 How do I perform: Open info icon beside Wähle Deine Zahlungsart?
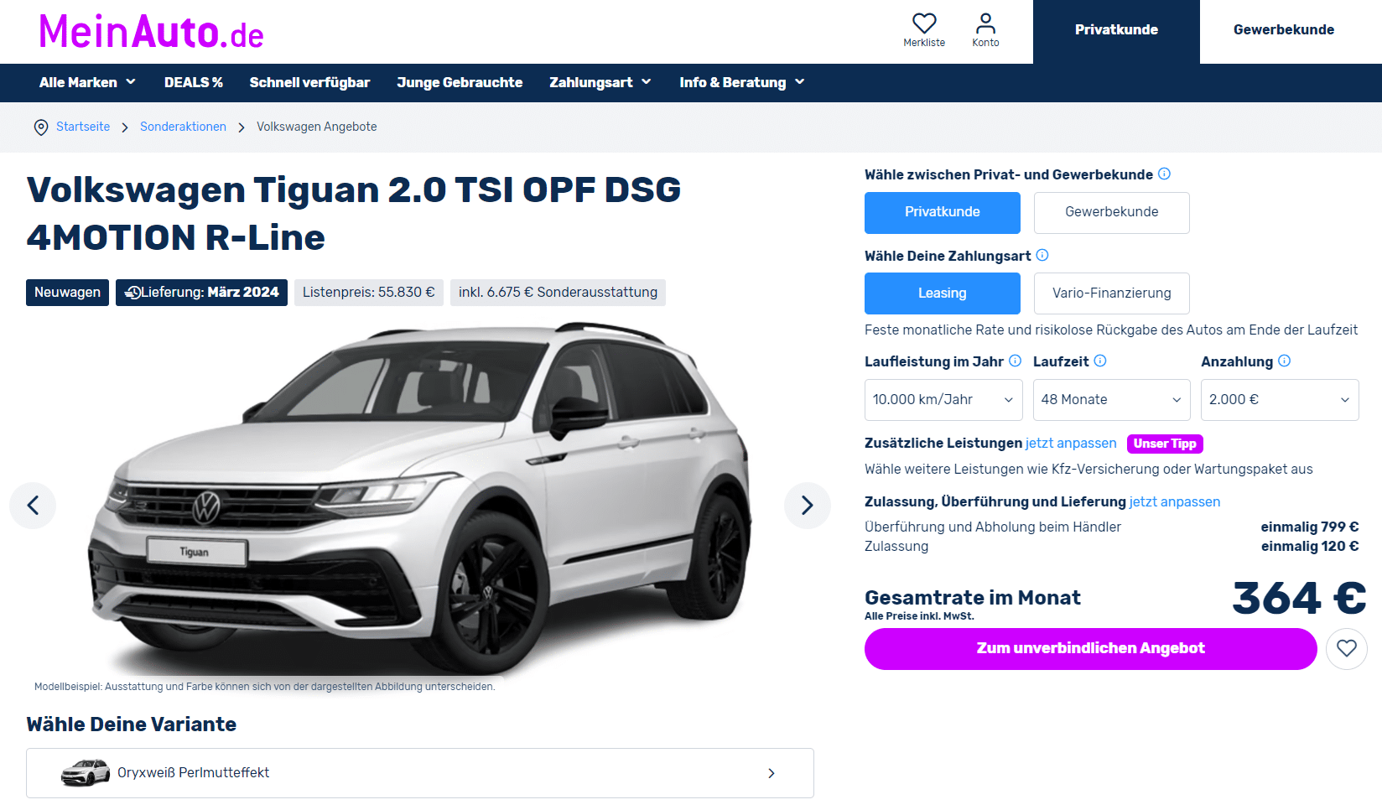[x=1042, y=255]
